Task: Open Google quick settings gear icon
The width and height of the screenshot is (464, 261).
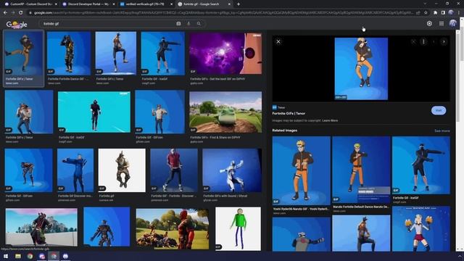Action: click(x=429, y=24)
